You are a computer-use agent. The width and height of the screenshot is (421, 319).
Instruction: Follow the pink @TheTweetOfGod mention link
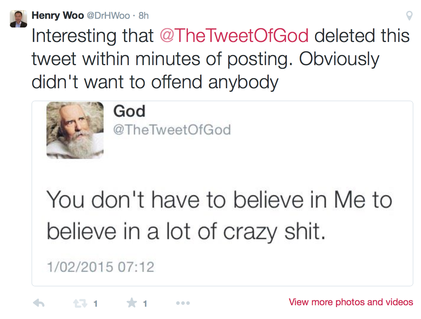234,36
